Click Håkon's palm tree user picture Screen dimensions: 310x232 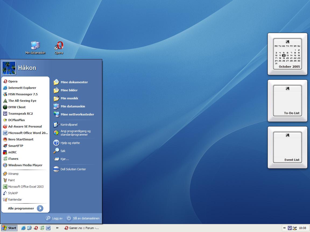point(9,68)
